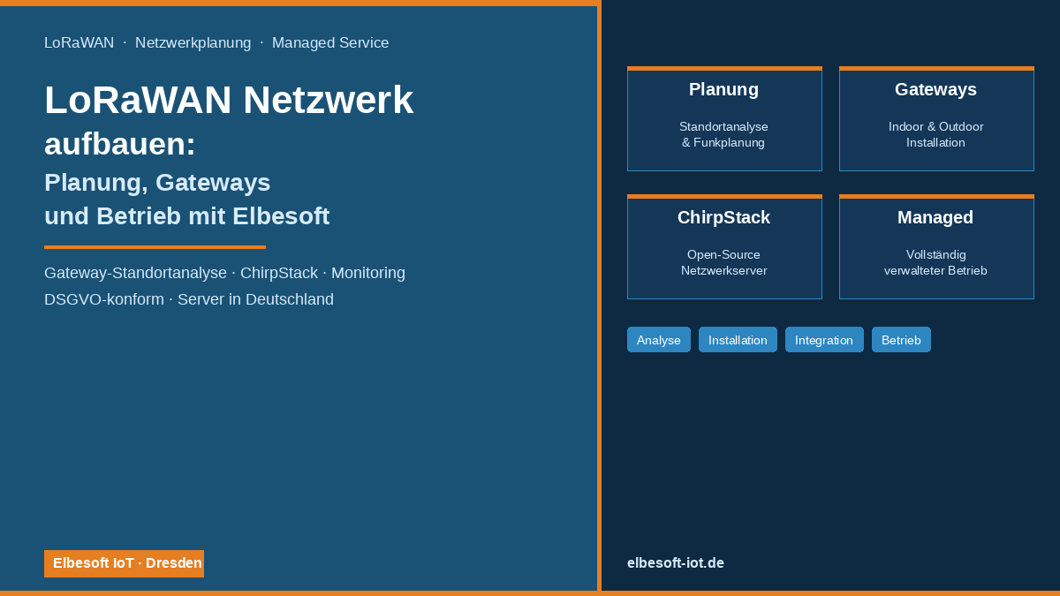The width and height of the screenshot is (1060, 596).
Task: Click the subtitle line Planung, Gateways
Action: (x=157, y=183)
